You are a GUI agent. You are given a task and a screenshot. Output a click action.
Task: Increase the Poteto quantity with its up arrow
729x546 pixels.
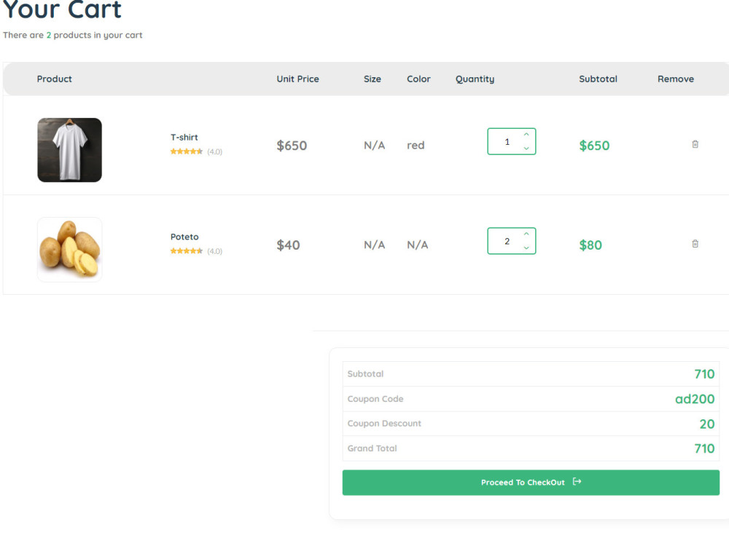click(x=526, y=234)
